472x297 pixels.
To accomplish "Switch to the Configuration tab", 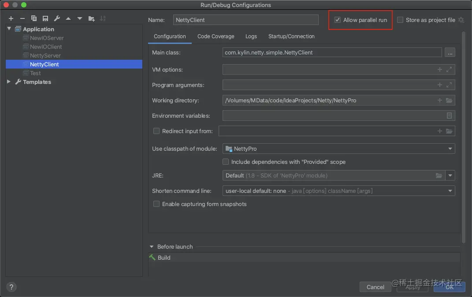I will pos(170,36).
